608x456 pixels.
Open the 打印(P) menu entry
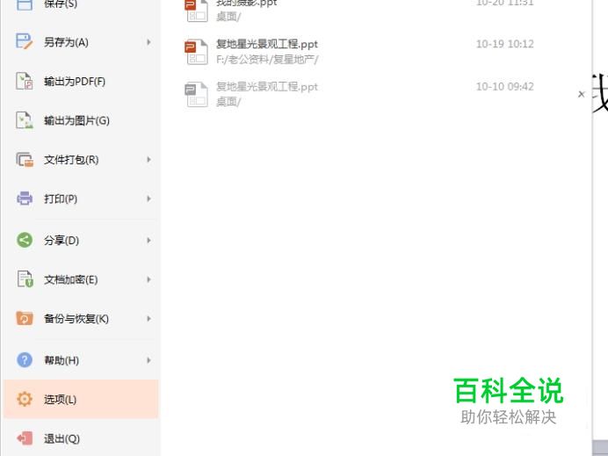pos(81,199)
